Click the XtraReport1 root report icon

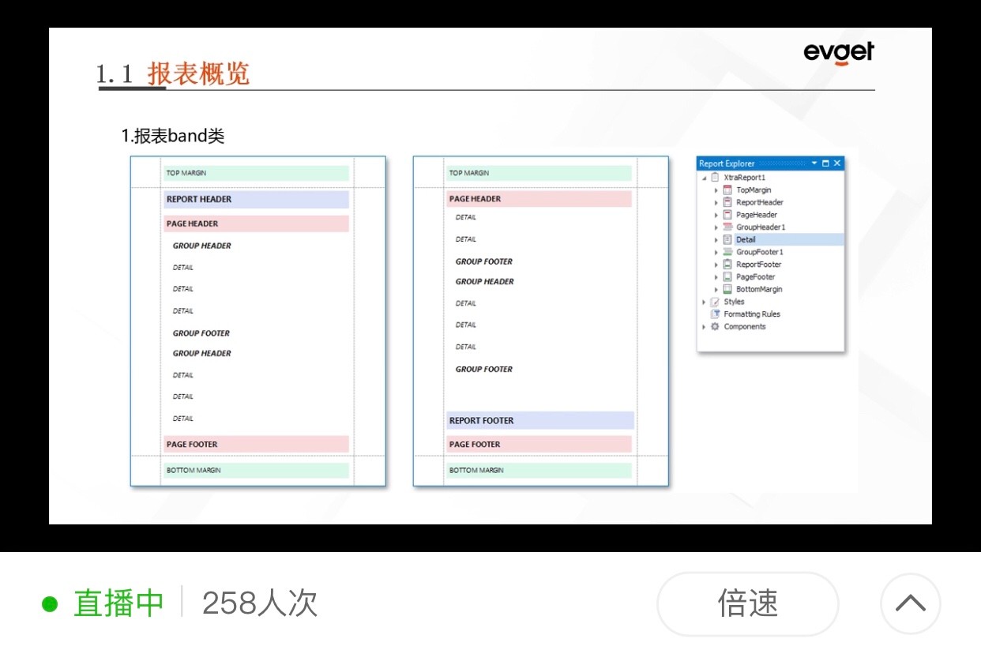[x=715, y=177]
